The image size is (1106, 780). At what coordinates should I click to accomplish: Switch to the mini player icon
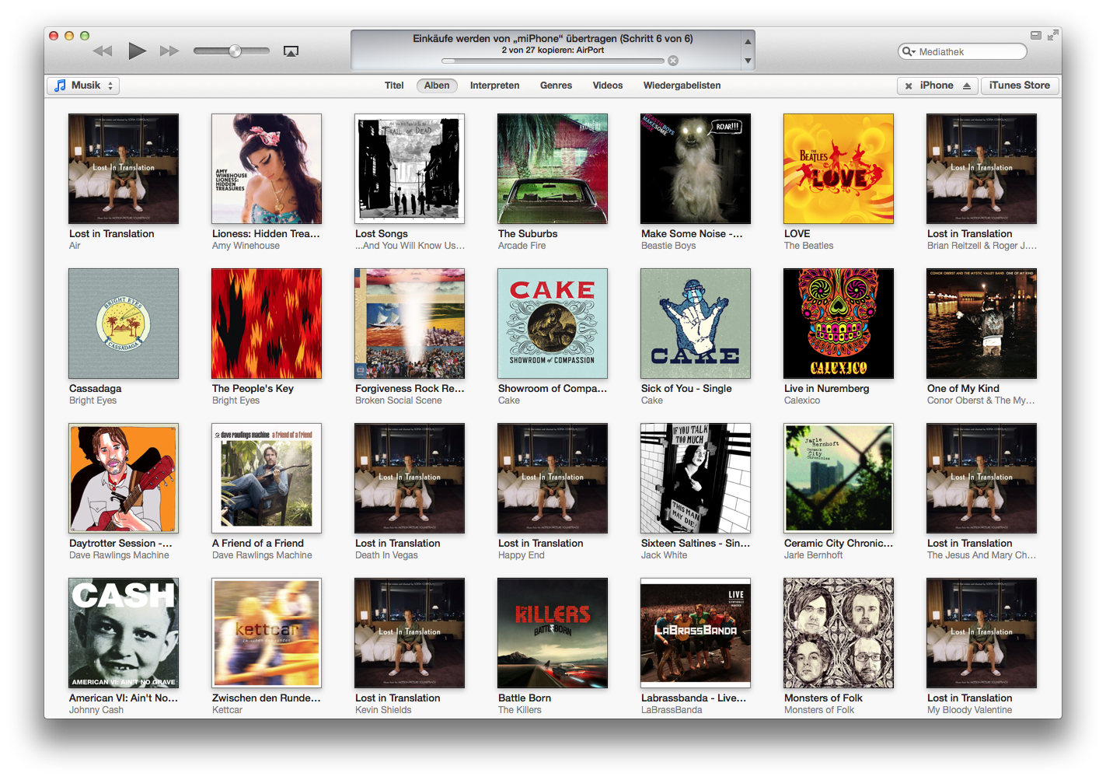point(1036,35)
